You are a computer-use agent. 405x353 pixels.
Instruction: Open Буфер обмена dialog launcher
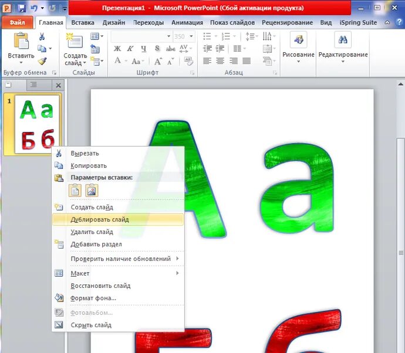tap(54, 73)
